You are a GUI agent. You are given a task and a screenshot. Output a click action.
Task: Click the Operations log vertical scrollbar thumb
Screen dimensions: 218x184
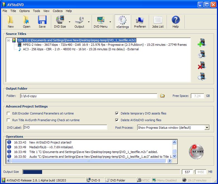174,151
